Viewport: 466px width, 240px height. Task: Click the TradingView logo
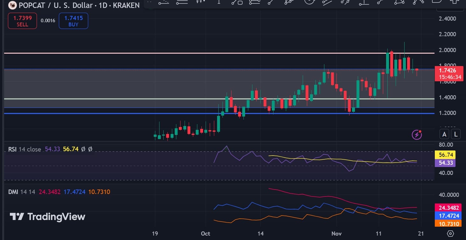47,217
